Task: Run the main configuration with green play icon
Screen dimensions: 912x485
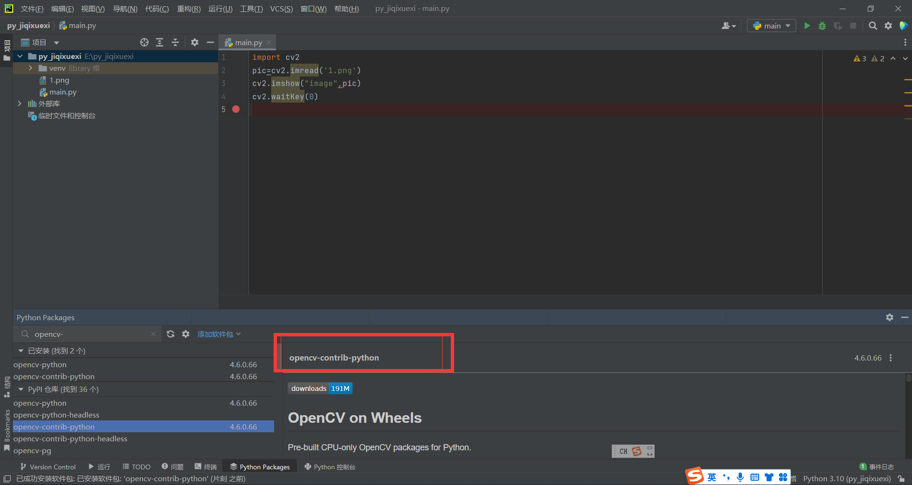Action: pos(807,26)
